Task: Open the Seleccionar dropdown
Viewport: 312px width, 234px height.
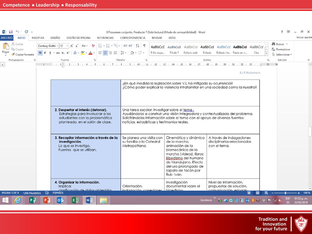Action: pos(282,54)
